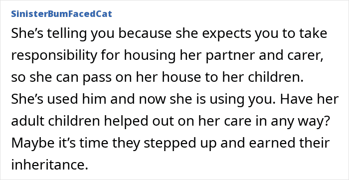Click the word "responsibility" in the comment
This screenshot has height=180, width=349.
click(54, 56)
